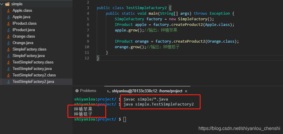Click the Problems tab warning icon
Image resolution: width=283 pixels, height=134 pixels.
(77, 91)
